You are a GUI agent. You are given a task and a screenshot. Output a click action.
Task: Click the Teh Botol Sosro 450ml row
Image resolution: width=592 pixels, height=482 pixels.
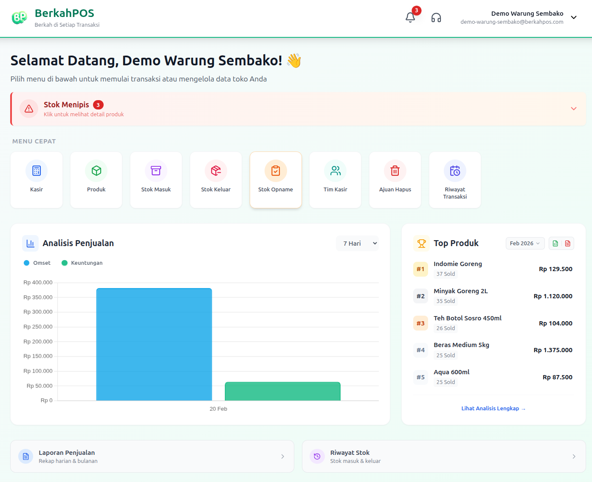tap(493, 323)
